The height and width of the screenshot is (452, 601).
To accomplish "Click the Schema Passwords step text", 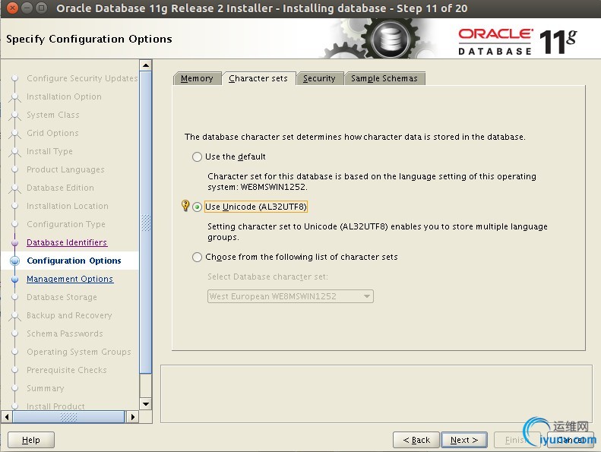I will coord(65,333).
